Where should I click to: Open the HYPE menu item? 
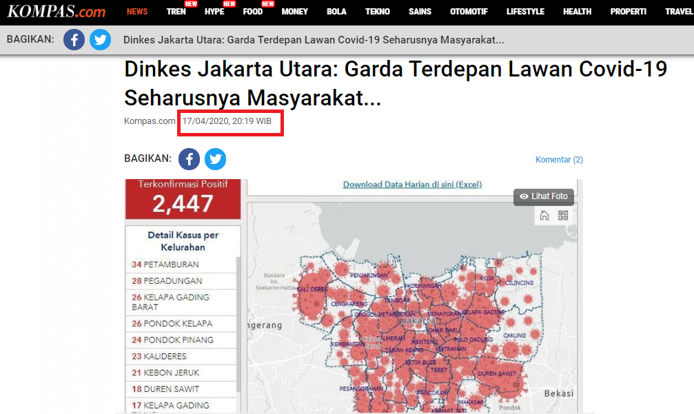pos(214,12)
